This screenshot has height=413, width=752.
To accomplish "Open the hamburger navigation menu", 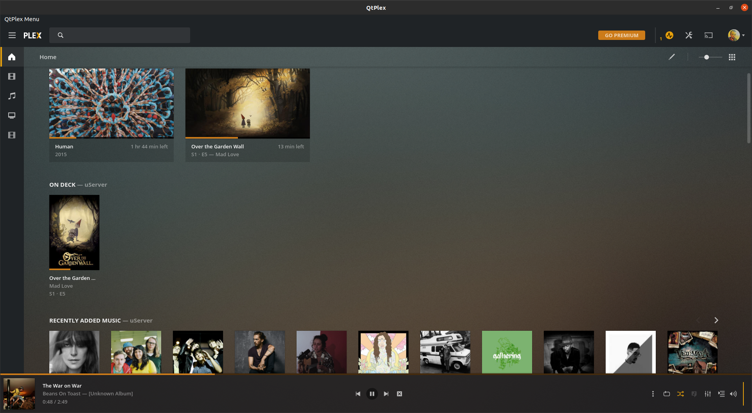I will click(x=12, y=35).
